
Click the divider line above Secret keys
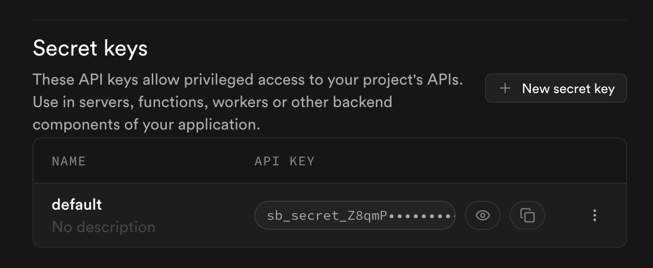coord(329,20)
